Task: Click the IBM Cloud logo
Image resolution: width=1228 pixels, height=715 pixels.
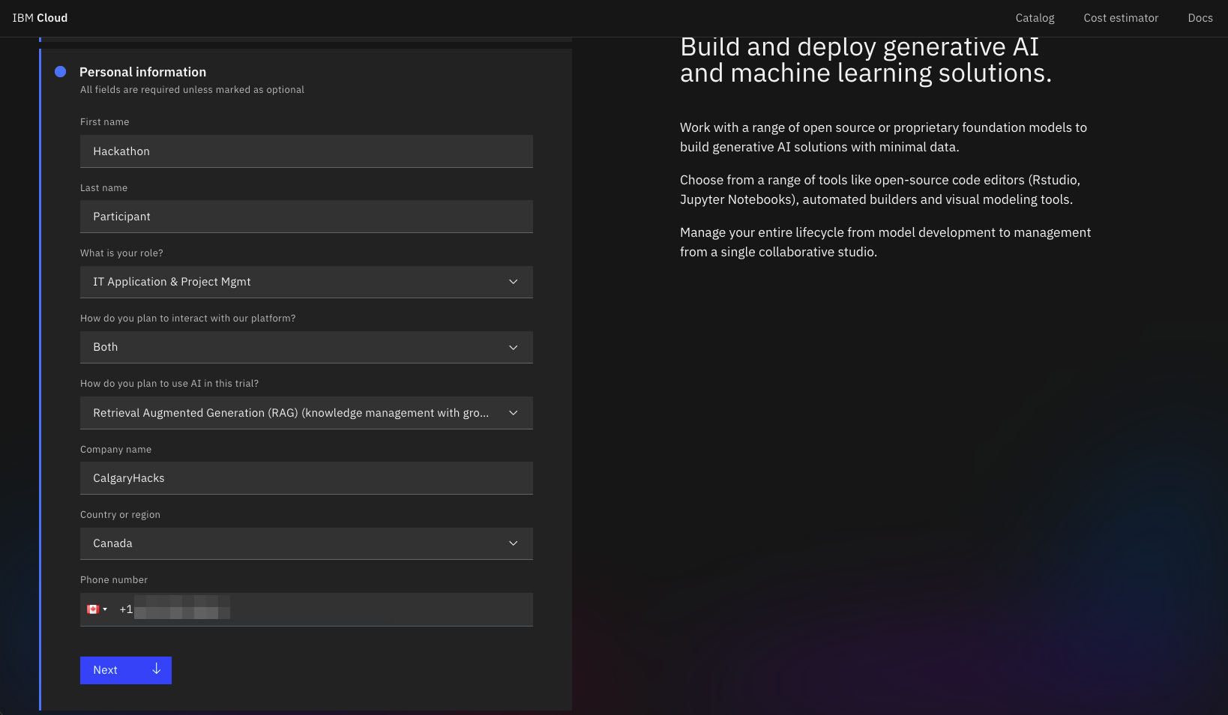Action: [x=40, y=18]
